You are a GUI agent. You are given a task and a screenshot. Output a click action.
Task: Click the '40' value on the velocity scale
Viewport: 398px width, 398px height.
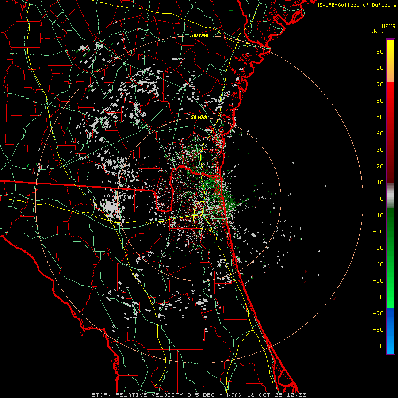click(380, 133)
